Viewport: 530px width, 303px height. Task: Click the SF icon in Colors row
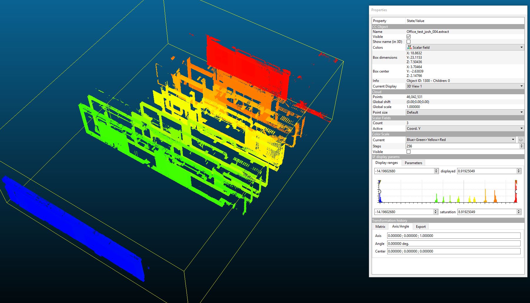[x=409, y=47]
